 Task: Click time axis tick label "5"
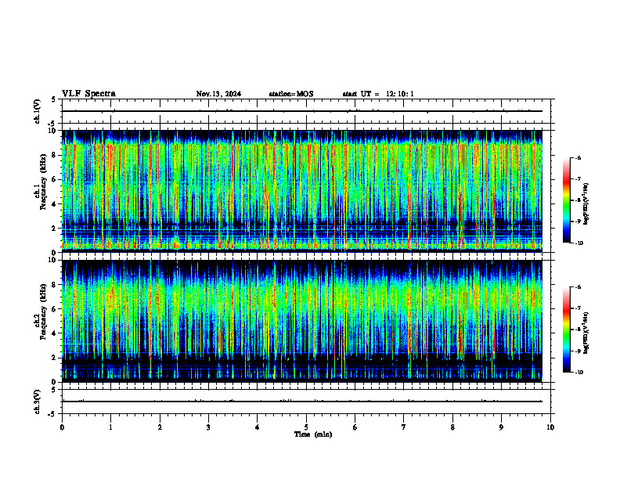[306, 427]
